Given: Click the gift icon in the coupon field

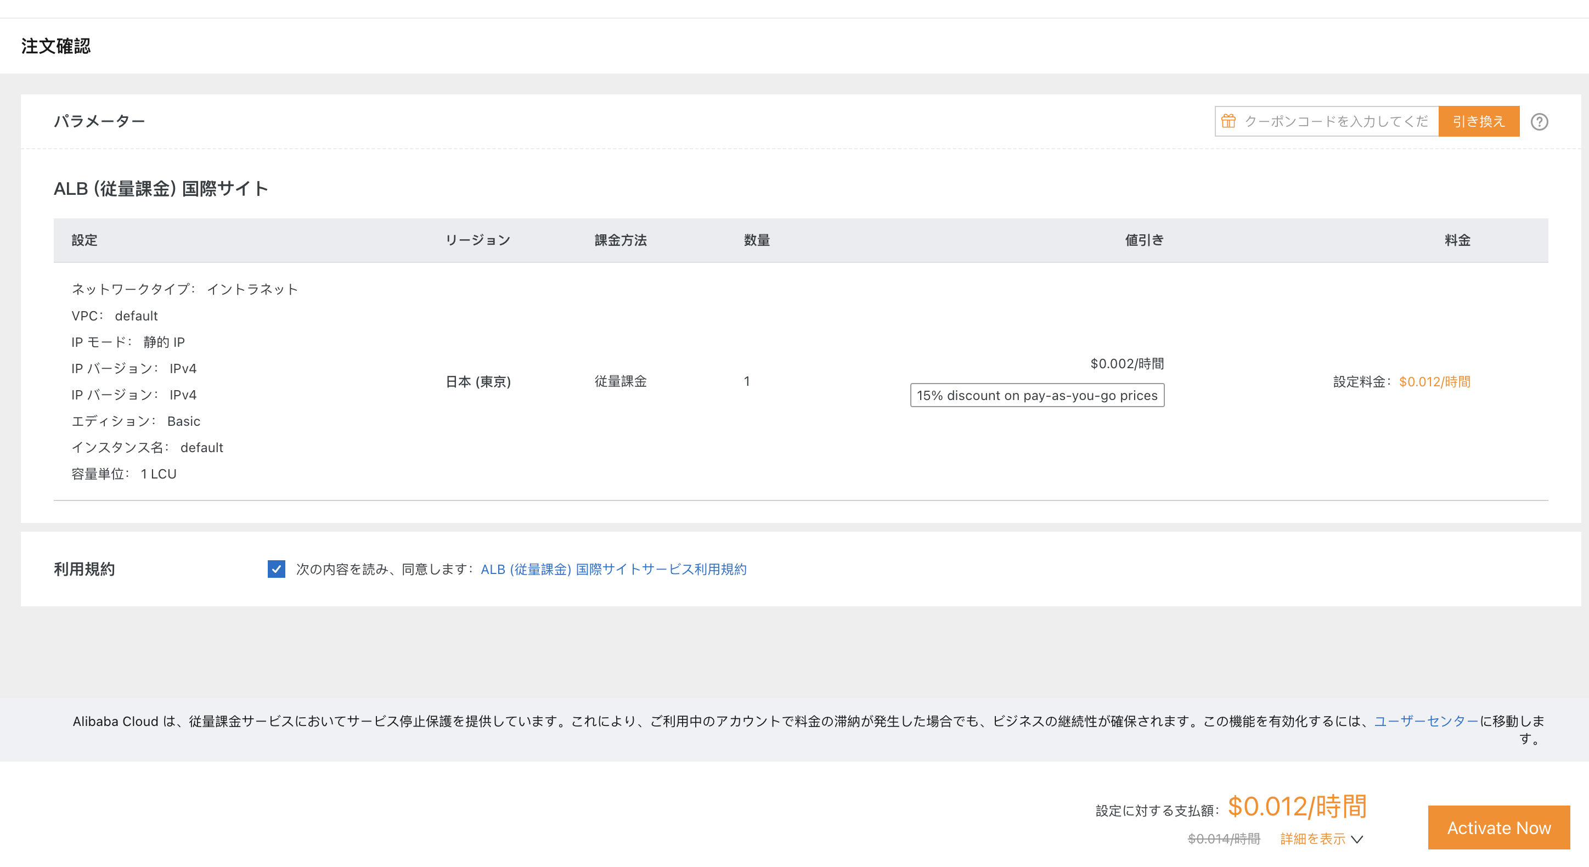Looking at the screenshot, I should (1229, 121).
